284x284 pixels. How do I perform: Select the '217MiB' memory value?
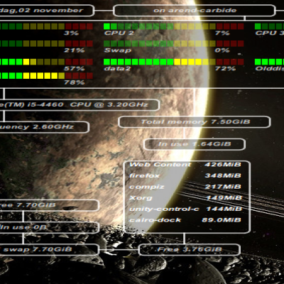coord(223,187)
